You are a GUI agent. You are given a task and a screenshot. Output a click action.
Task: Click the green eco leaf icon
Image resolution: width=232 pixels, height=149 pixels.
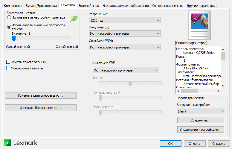(74, 19)
